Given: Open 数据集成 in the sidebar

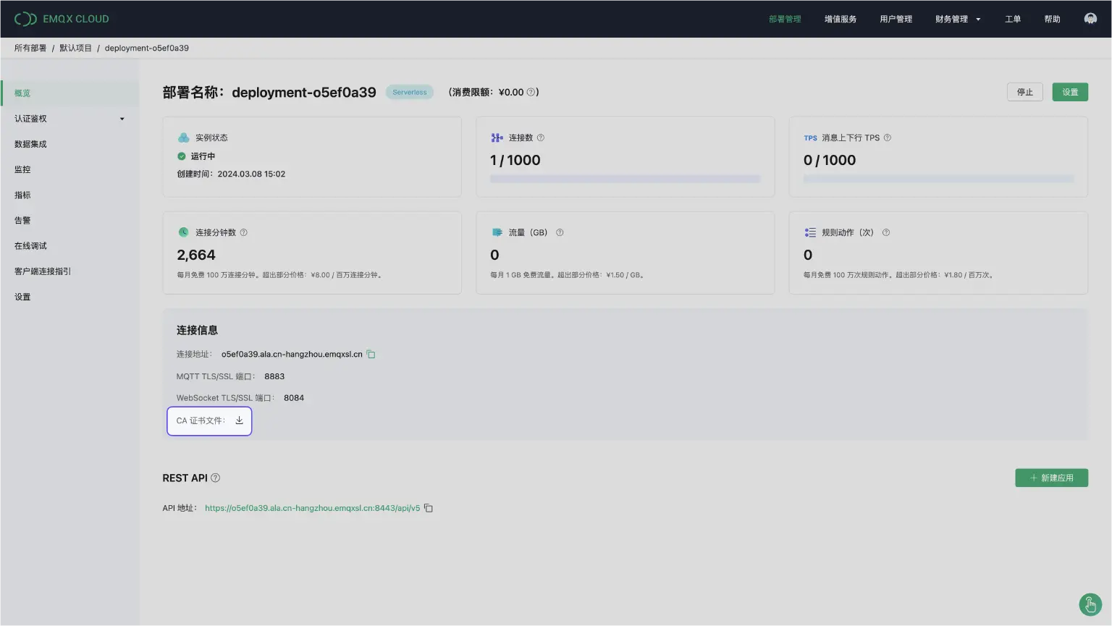Looking at the screenshot, I should click(30, 144).
